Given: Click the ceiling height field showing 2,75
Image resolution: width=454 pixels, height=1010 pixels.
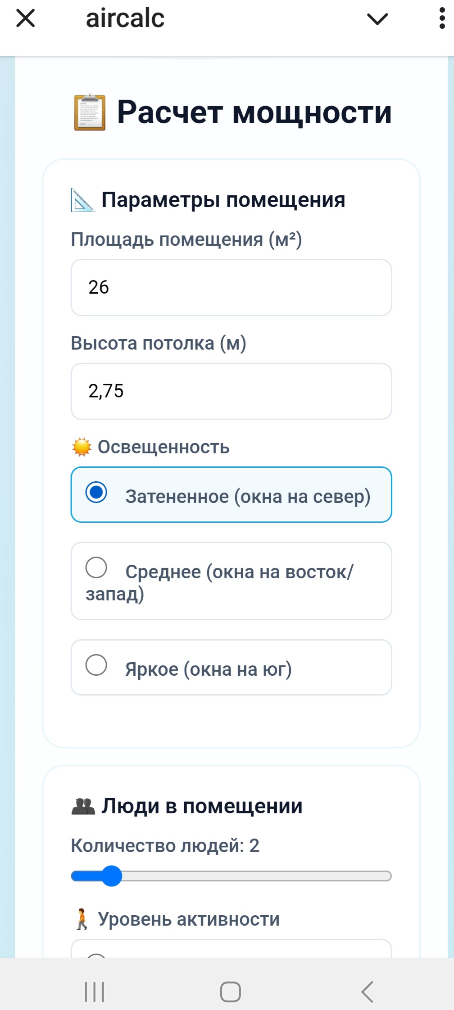Looking at the screenshot, I should coord(231,391).
